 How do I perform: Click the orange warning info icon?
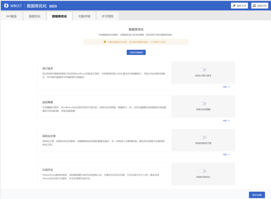105,42
